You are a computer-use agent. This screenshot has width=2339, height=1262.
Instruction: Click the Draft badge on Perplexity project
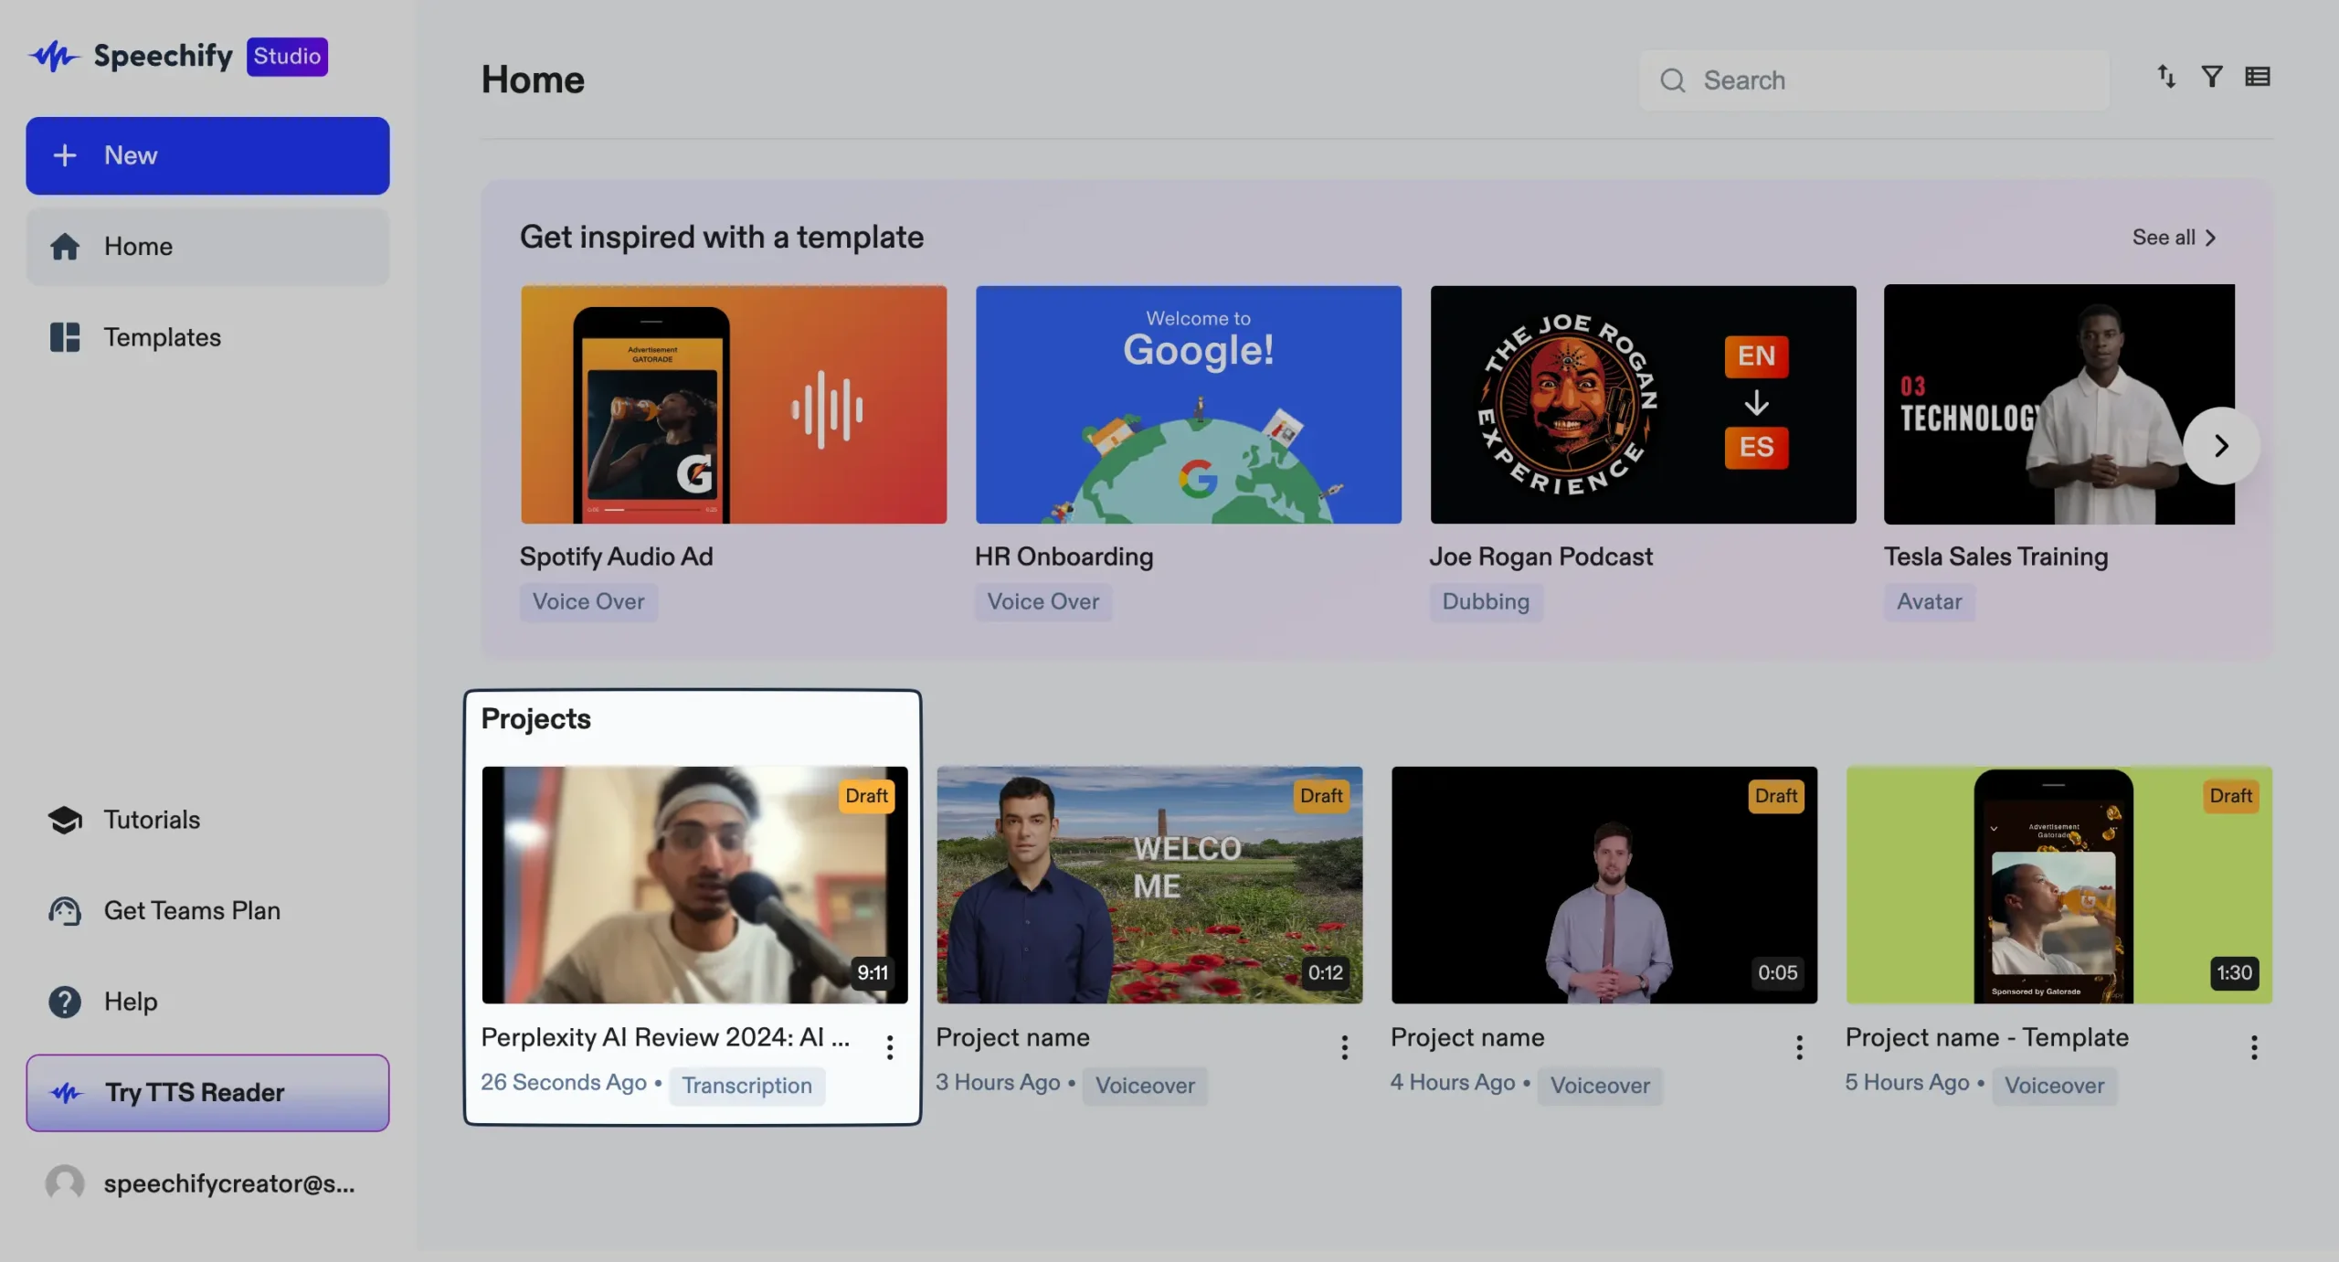click(x=866, y=796)
